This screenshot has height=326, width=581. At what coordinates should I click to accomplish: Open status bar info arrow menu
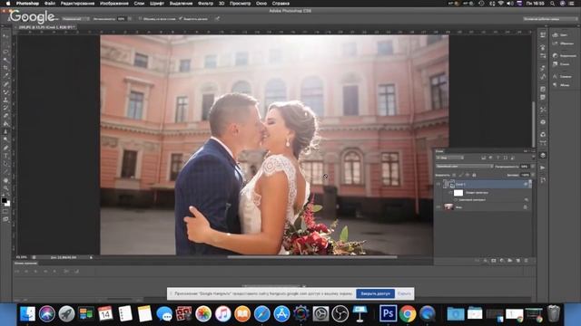point(91,257)
